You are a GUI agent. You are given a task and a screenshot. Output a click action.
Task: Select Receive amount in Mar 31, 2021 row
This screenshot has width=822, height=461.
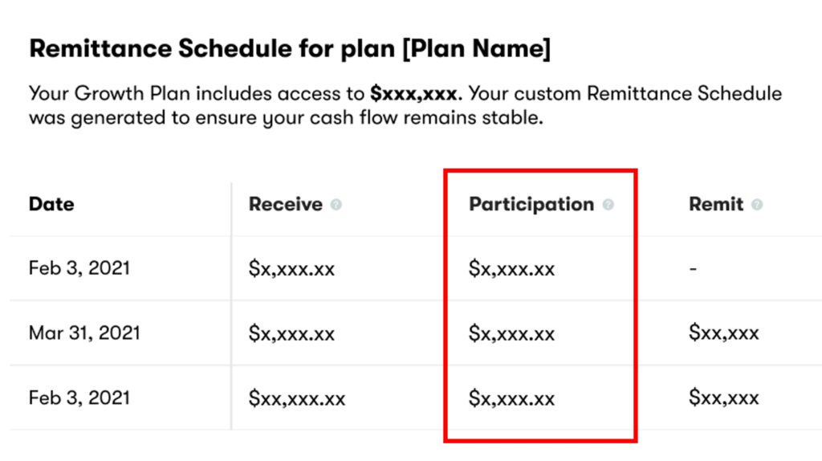[291, 333]
